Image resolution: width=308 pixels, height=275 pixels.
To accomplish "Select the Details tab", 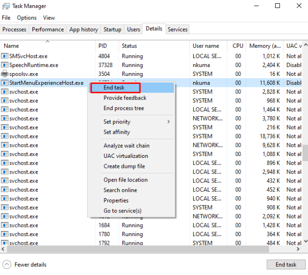I will click(x=154, y=28).
